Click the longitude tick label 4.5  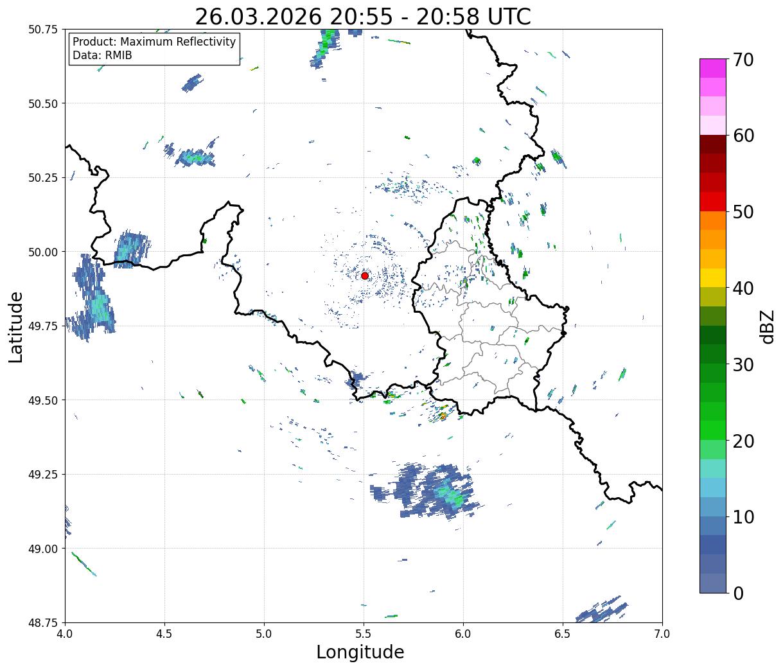164,634
